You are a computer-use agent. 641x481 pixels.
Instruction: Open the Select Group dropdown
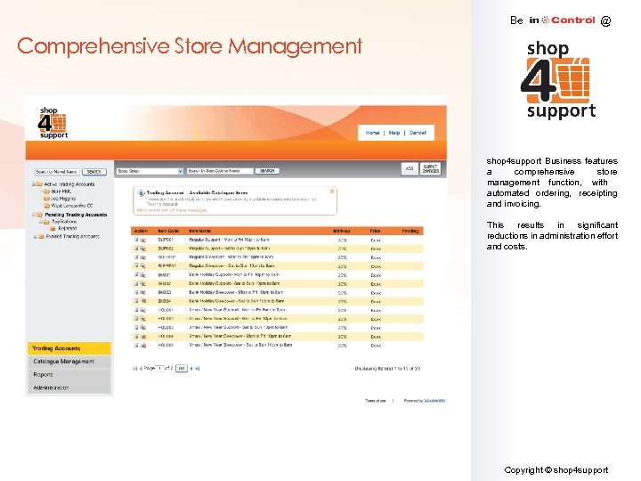click(x=150, y=171)
